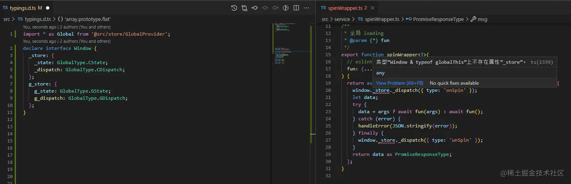The width and height of the screenshot is (571, 184).
Task: Click the Window interface name
Action: pos(82,48)
